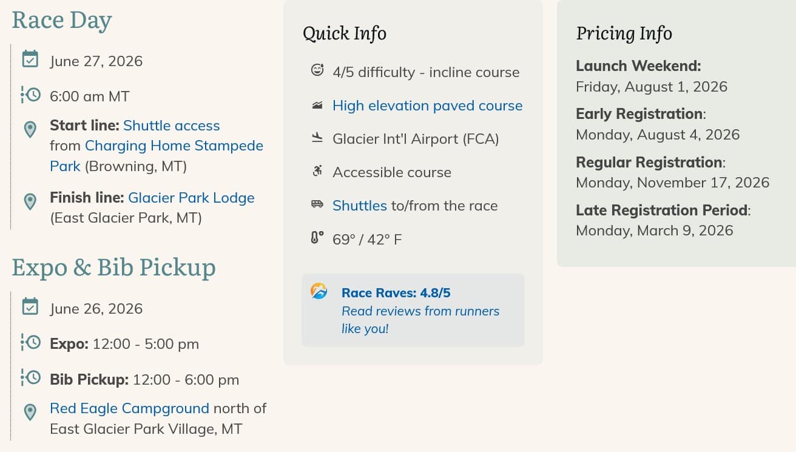Click the Finish line map pin icon
This screenshot has width=796, height=452.
pos(30,201)
